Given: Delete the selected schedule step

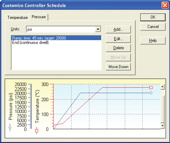Looking at the screenshot, I should [x=118, y=48].
